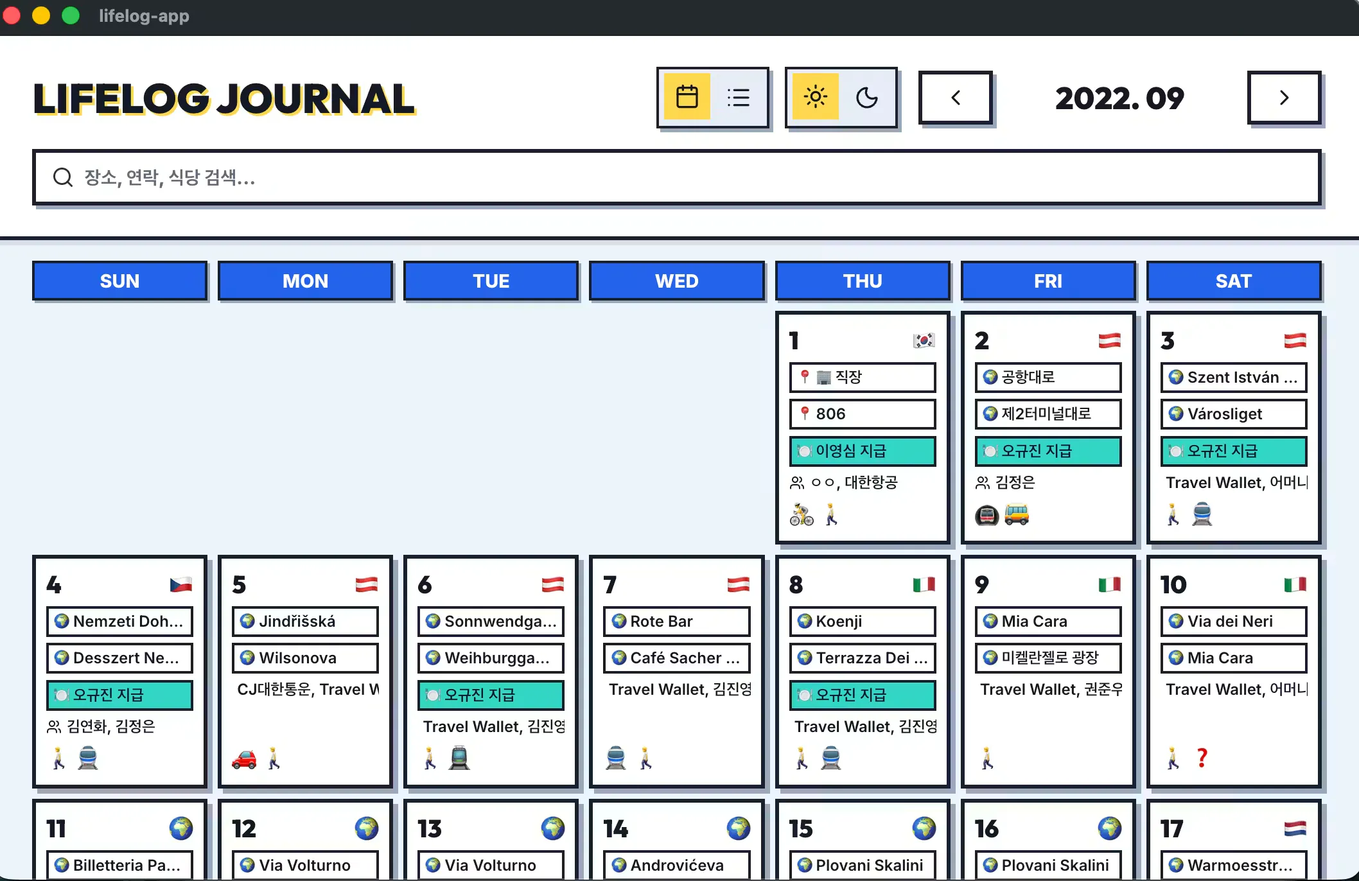Enable dark mode moon icon
Screen dimensions: 1359x881
pyautogui.click(x=866, y=97)
